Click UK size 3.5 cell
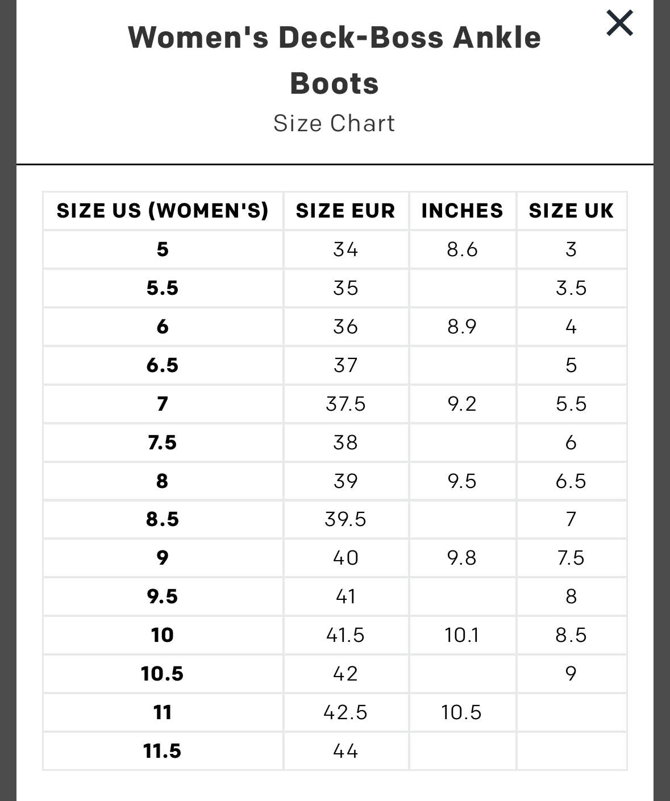The height and width of the screenshot is (801, 670). click(x=571, y=288)
